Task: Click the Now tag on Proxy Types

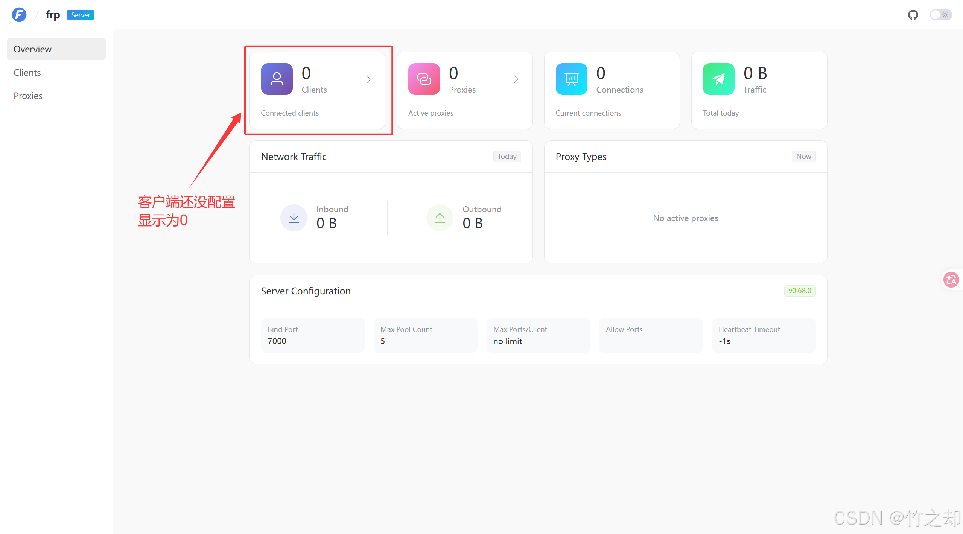Action: point(803,156)
